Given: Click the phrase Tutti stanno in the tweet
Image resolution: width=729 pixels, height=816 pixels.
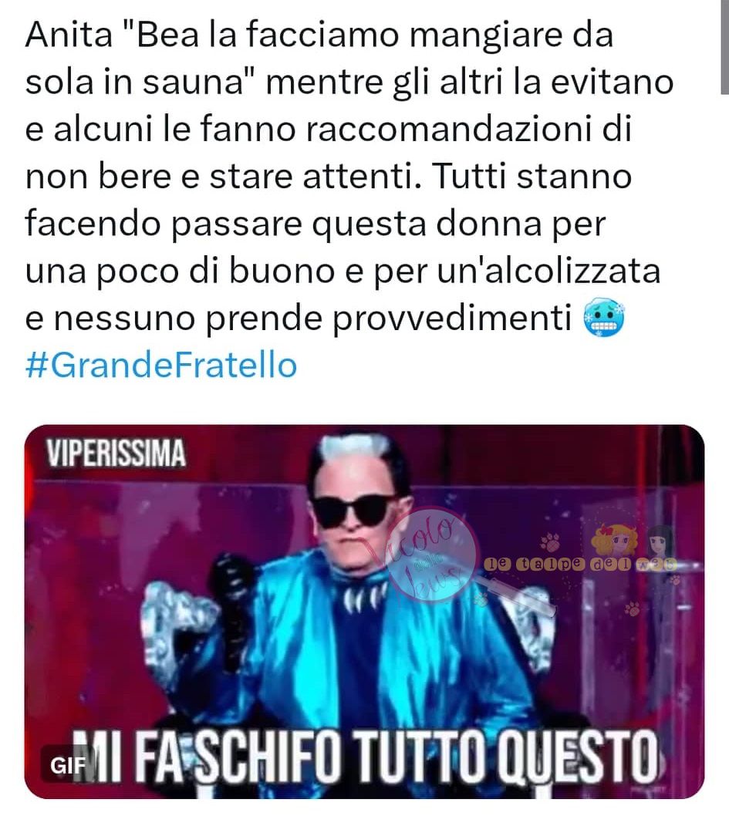Looking at the screenshot, I should click(x=533, y=177).
